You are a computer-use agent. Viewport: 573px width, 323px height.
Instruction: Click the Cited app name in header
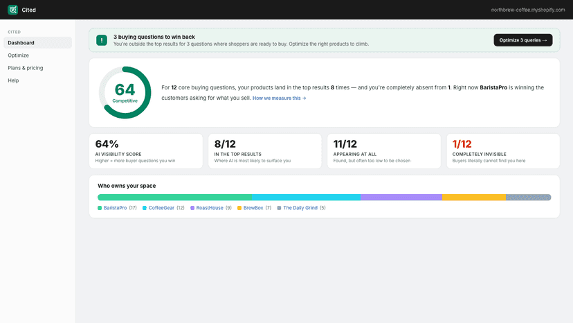[29, 10]
